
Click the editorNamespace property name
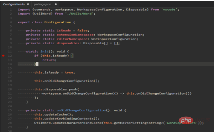[x=72, y=39]
